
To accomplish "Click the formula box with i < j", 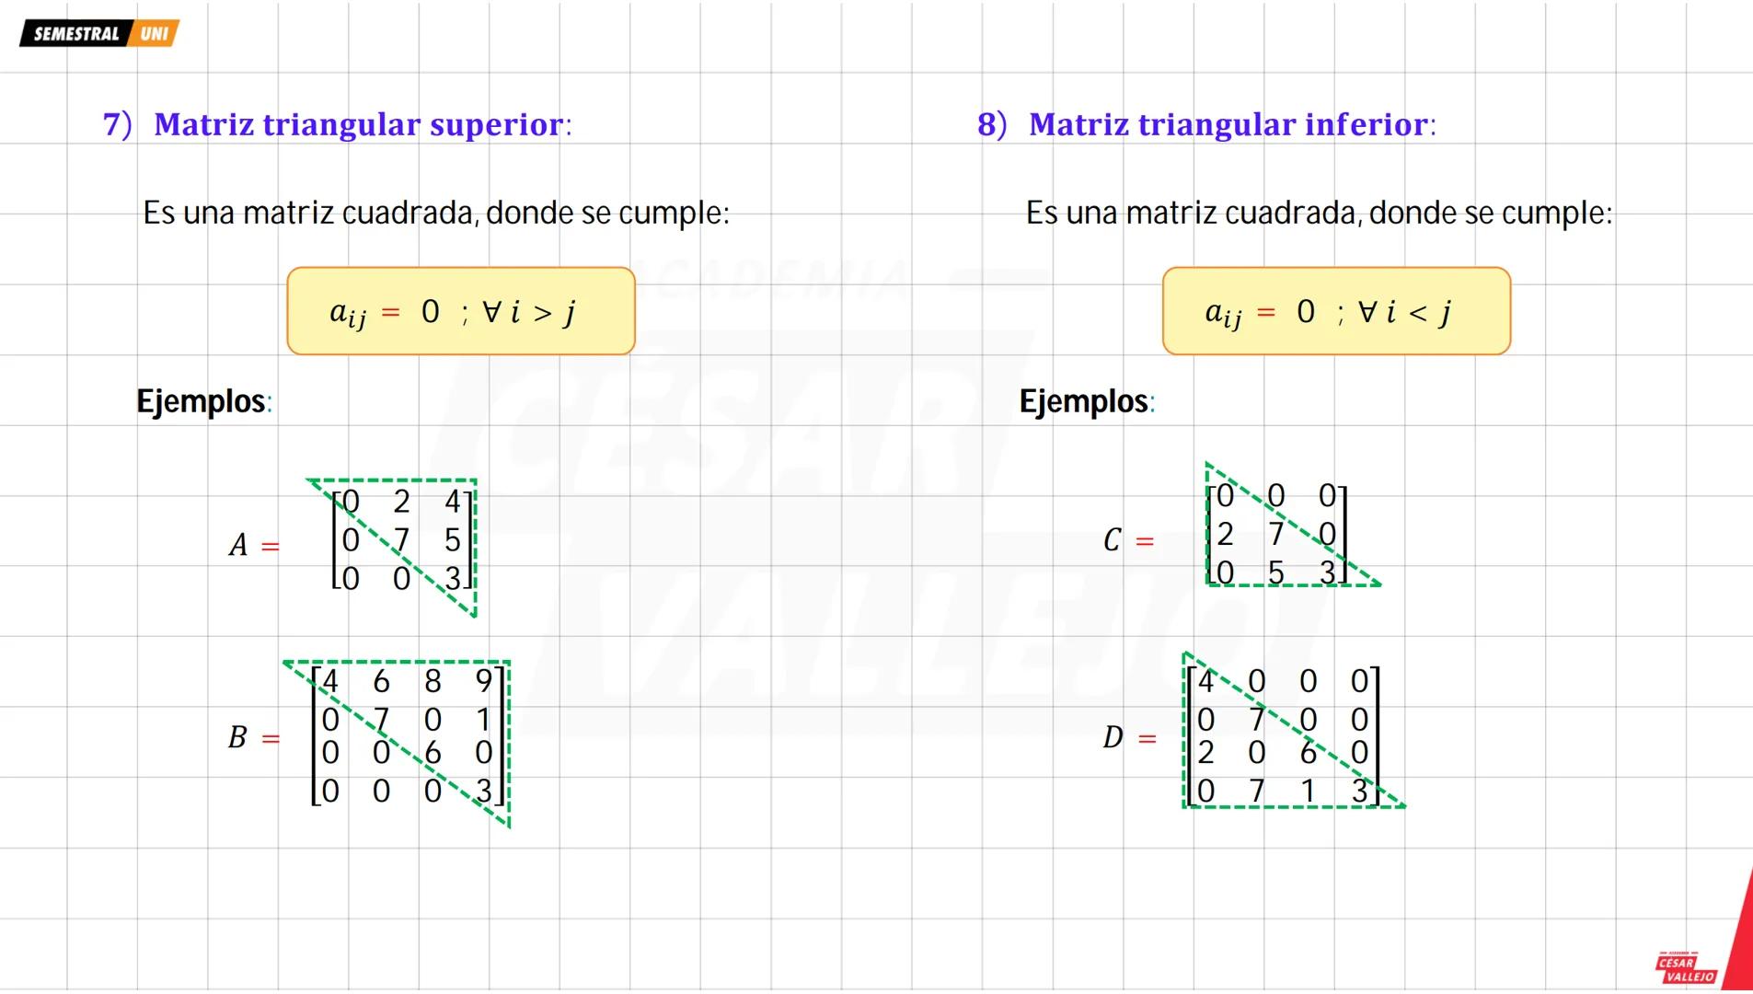I will tap(1336, 311).
